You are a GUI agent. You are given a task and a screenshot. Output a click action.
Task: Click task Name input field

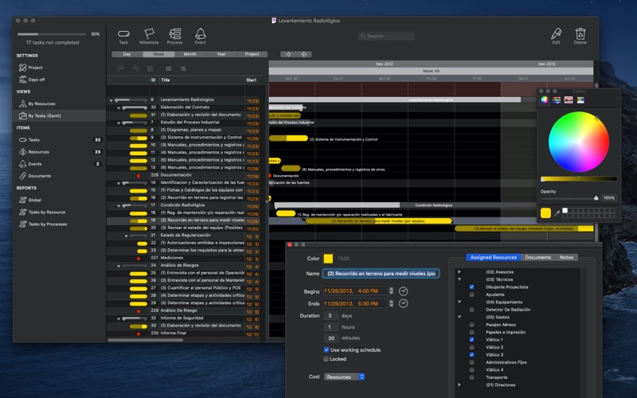point(381,274)
